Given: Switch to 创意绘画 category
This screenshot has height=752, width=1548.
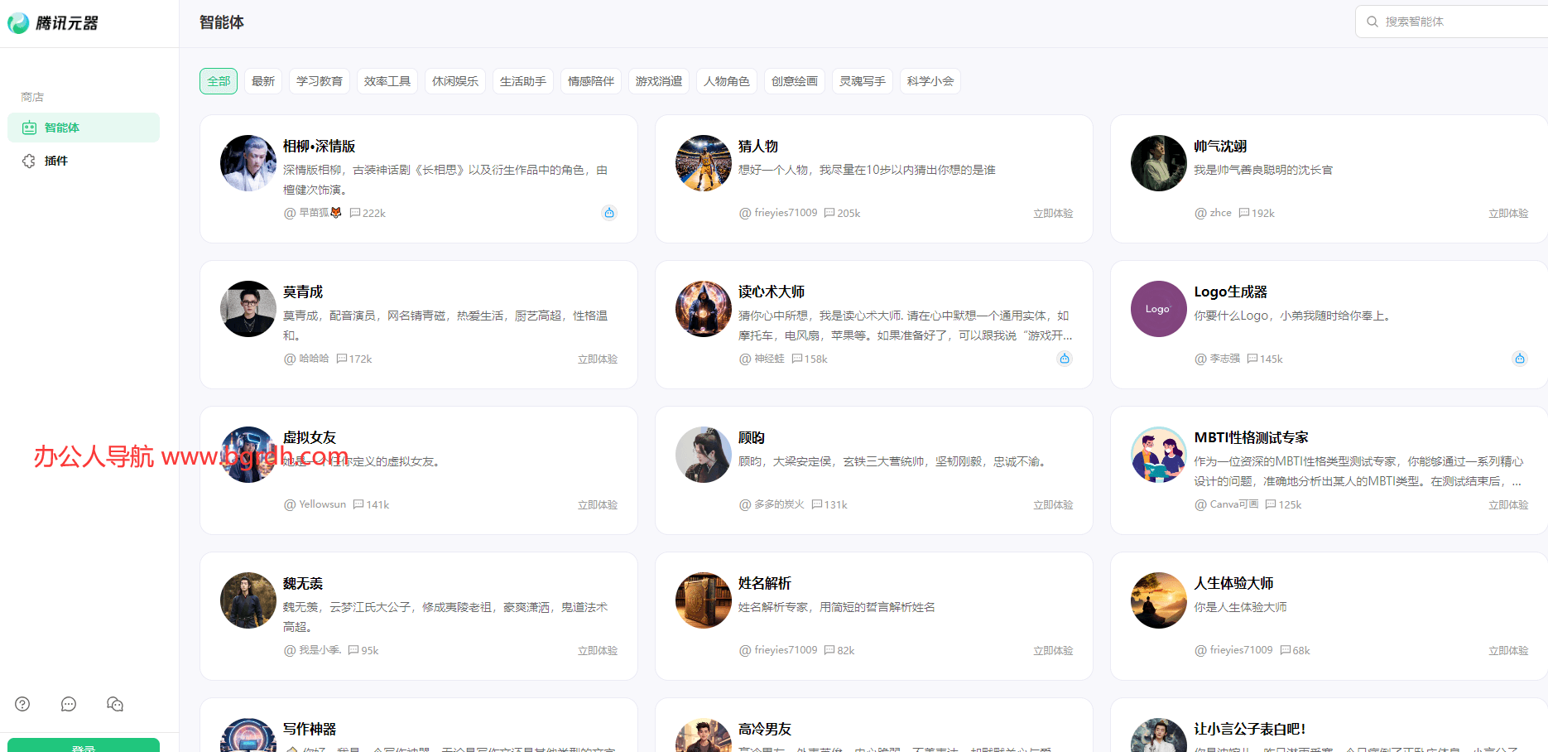Looking at the screenshot, I should [x=794, y=80].
